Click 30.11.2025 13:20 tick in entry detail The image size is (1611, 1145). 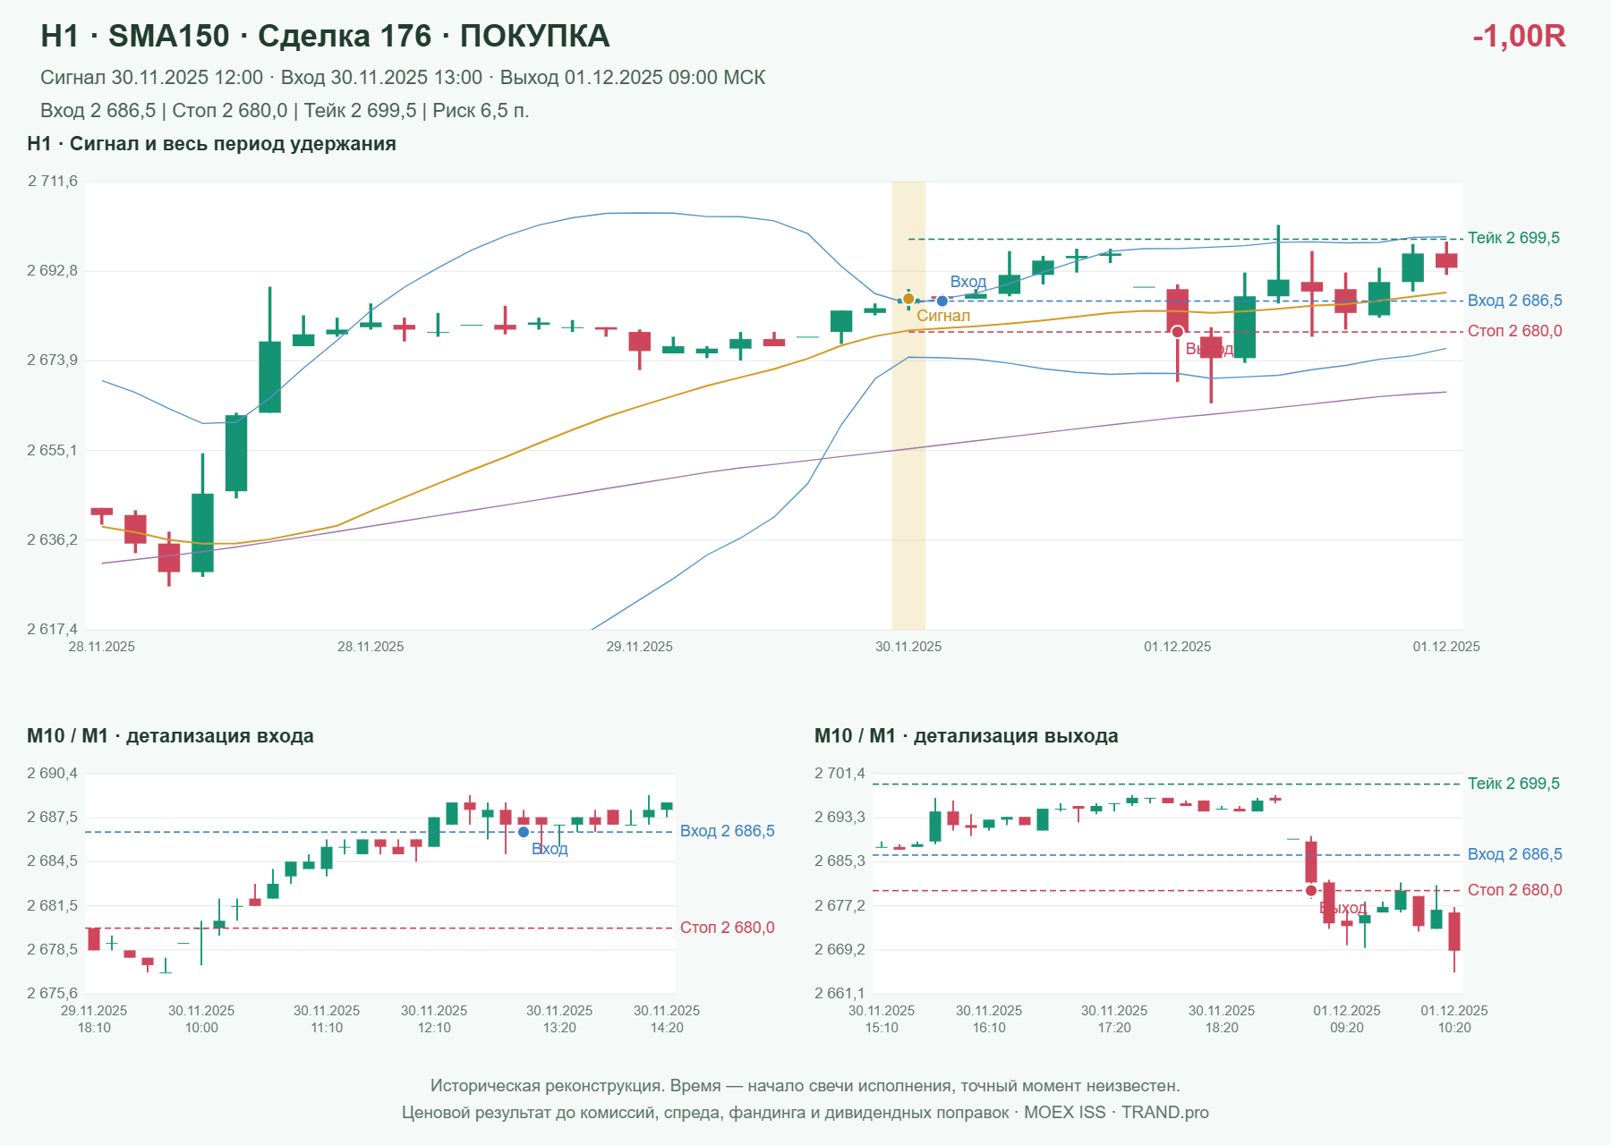coord(559,1019)
